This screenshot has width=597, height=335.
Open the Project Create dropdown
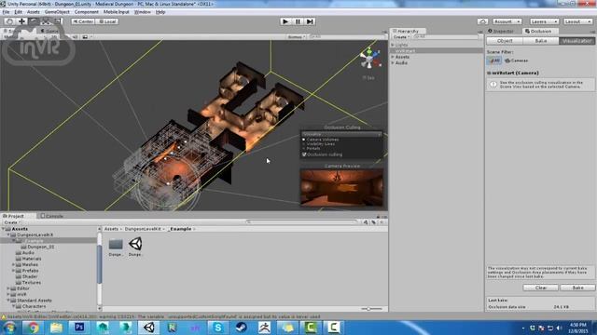(x=12, y=222)
